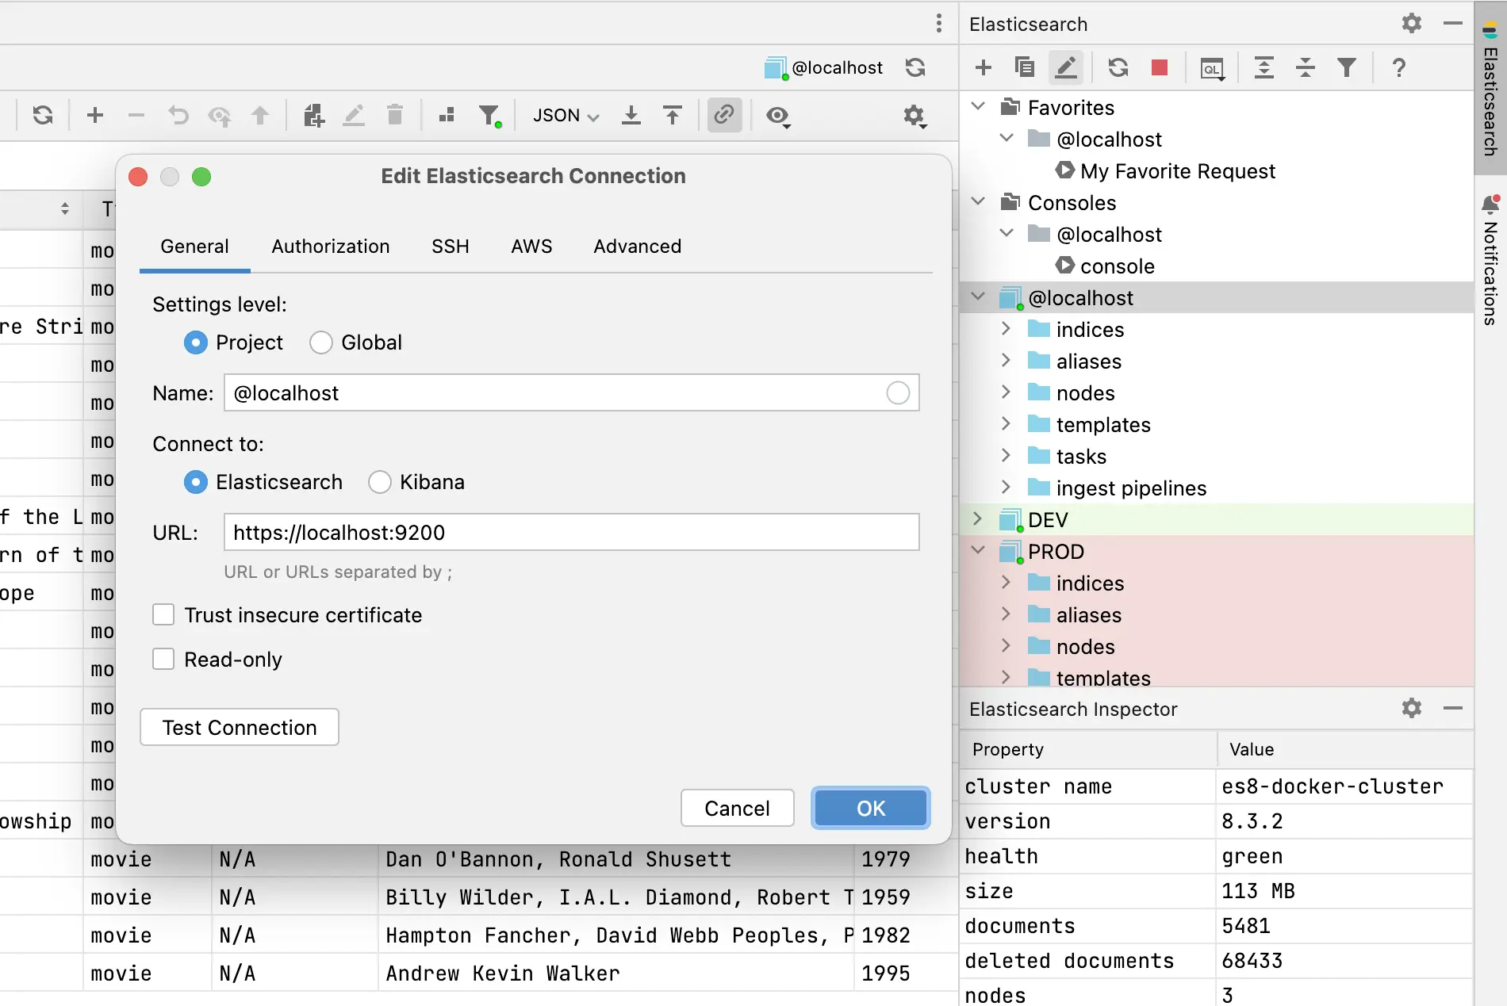Click the URL input field
The height and width of the screenshot is (1006, 1507).
[572, 532]
